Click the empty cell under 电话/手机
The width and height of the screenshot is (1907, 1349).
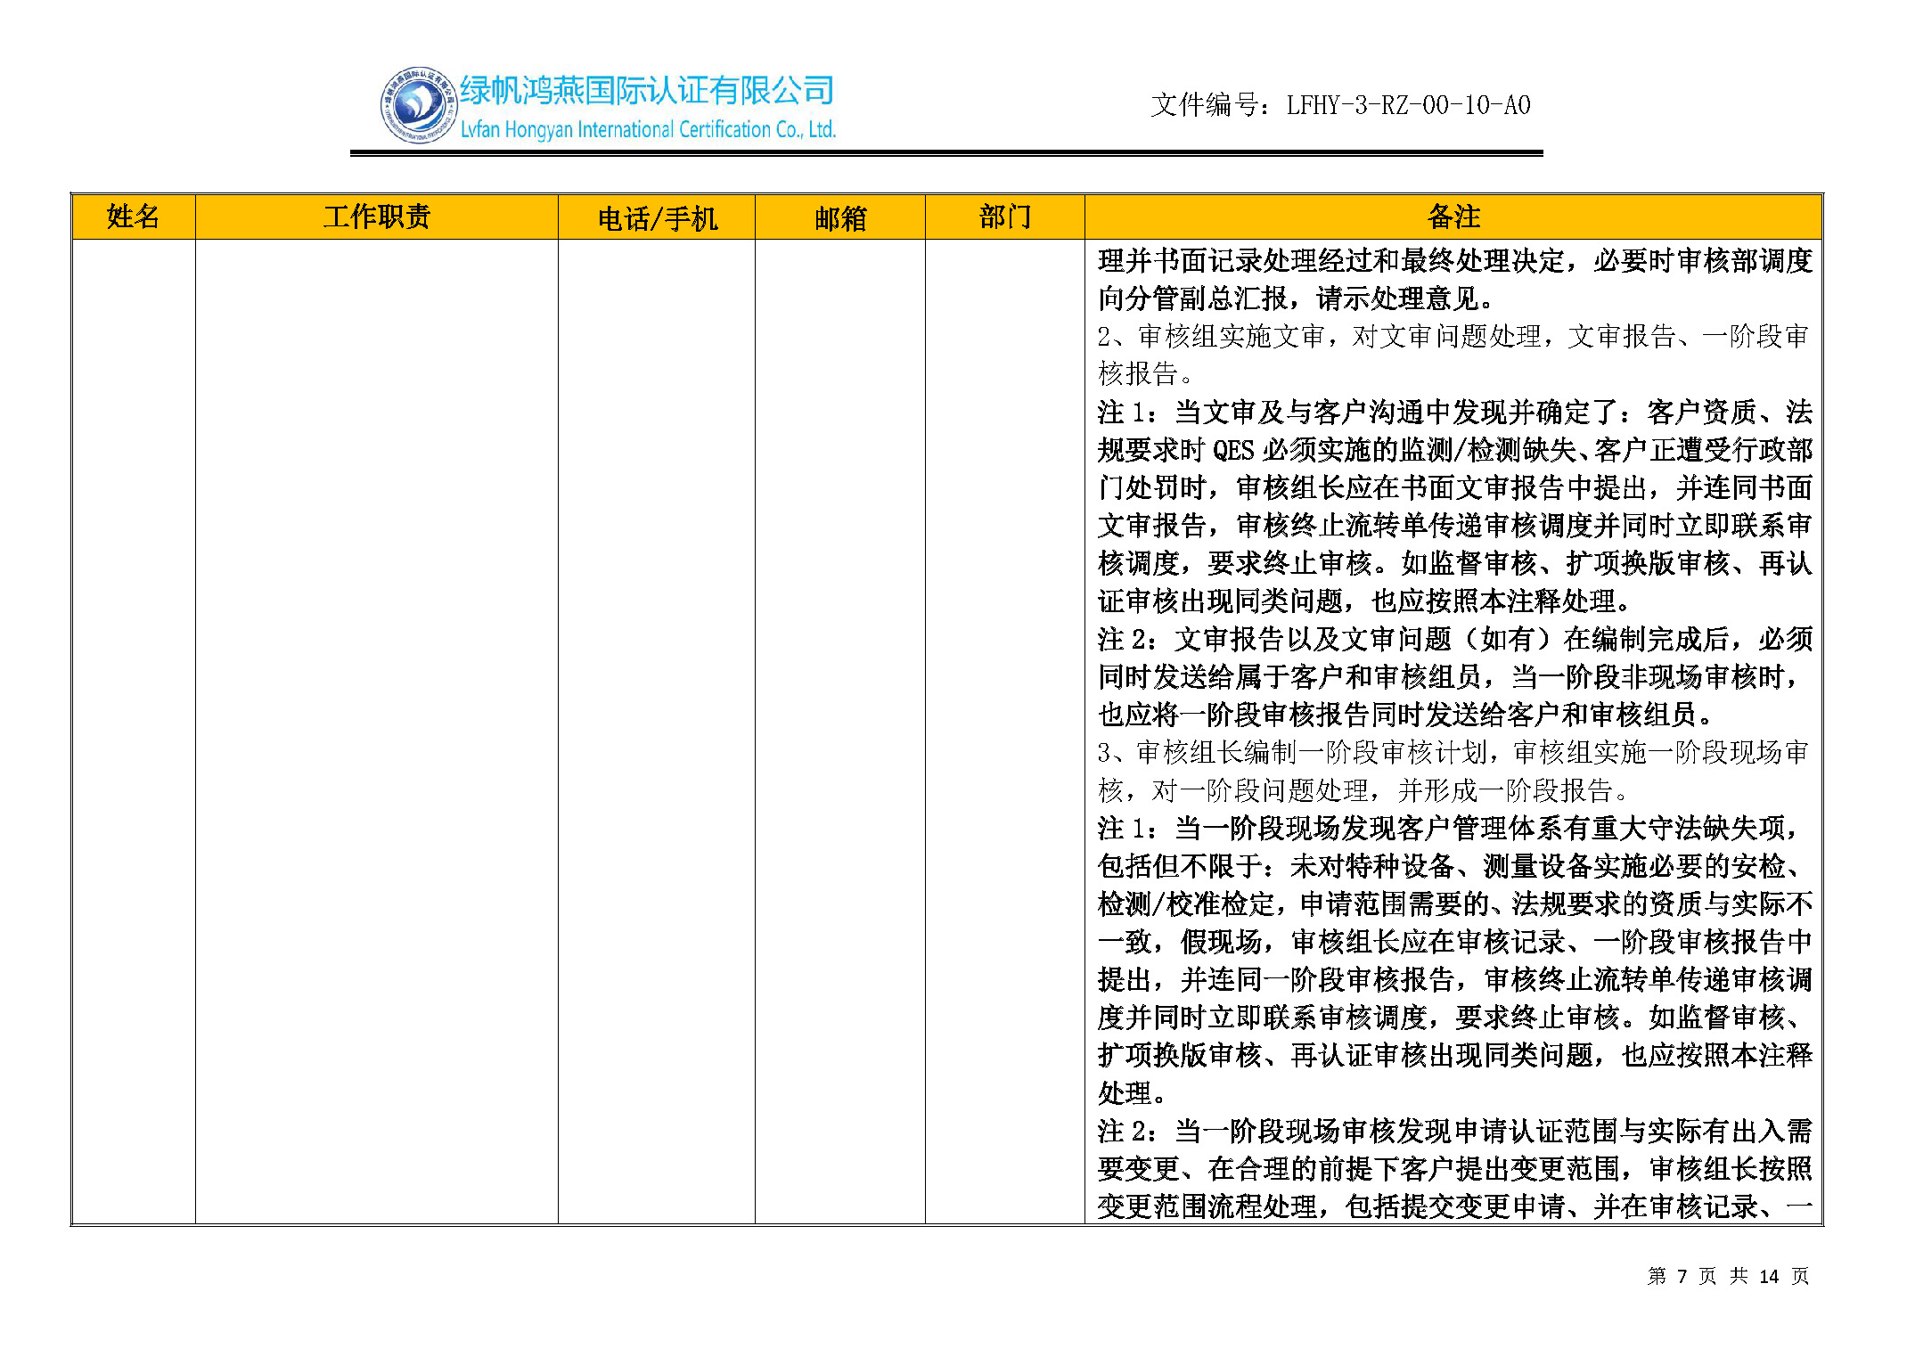click(657, 731)
